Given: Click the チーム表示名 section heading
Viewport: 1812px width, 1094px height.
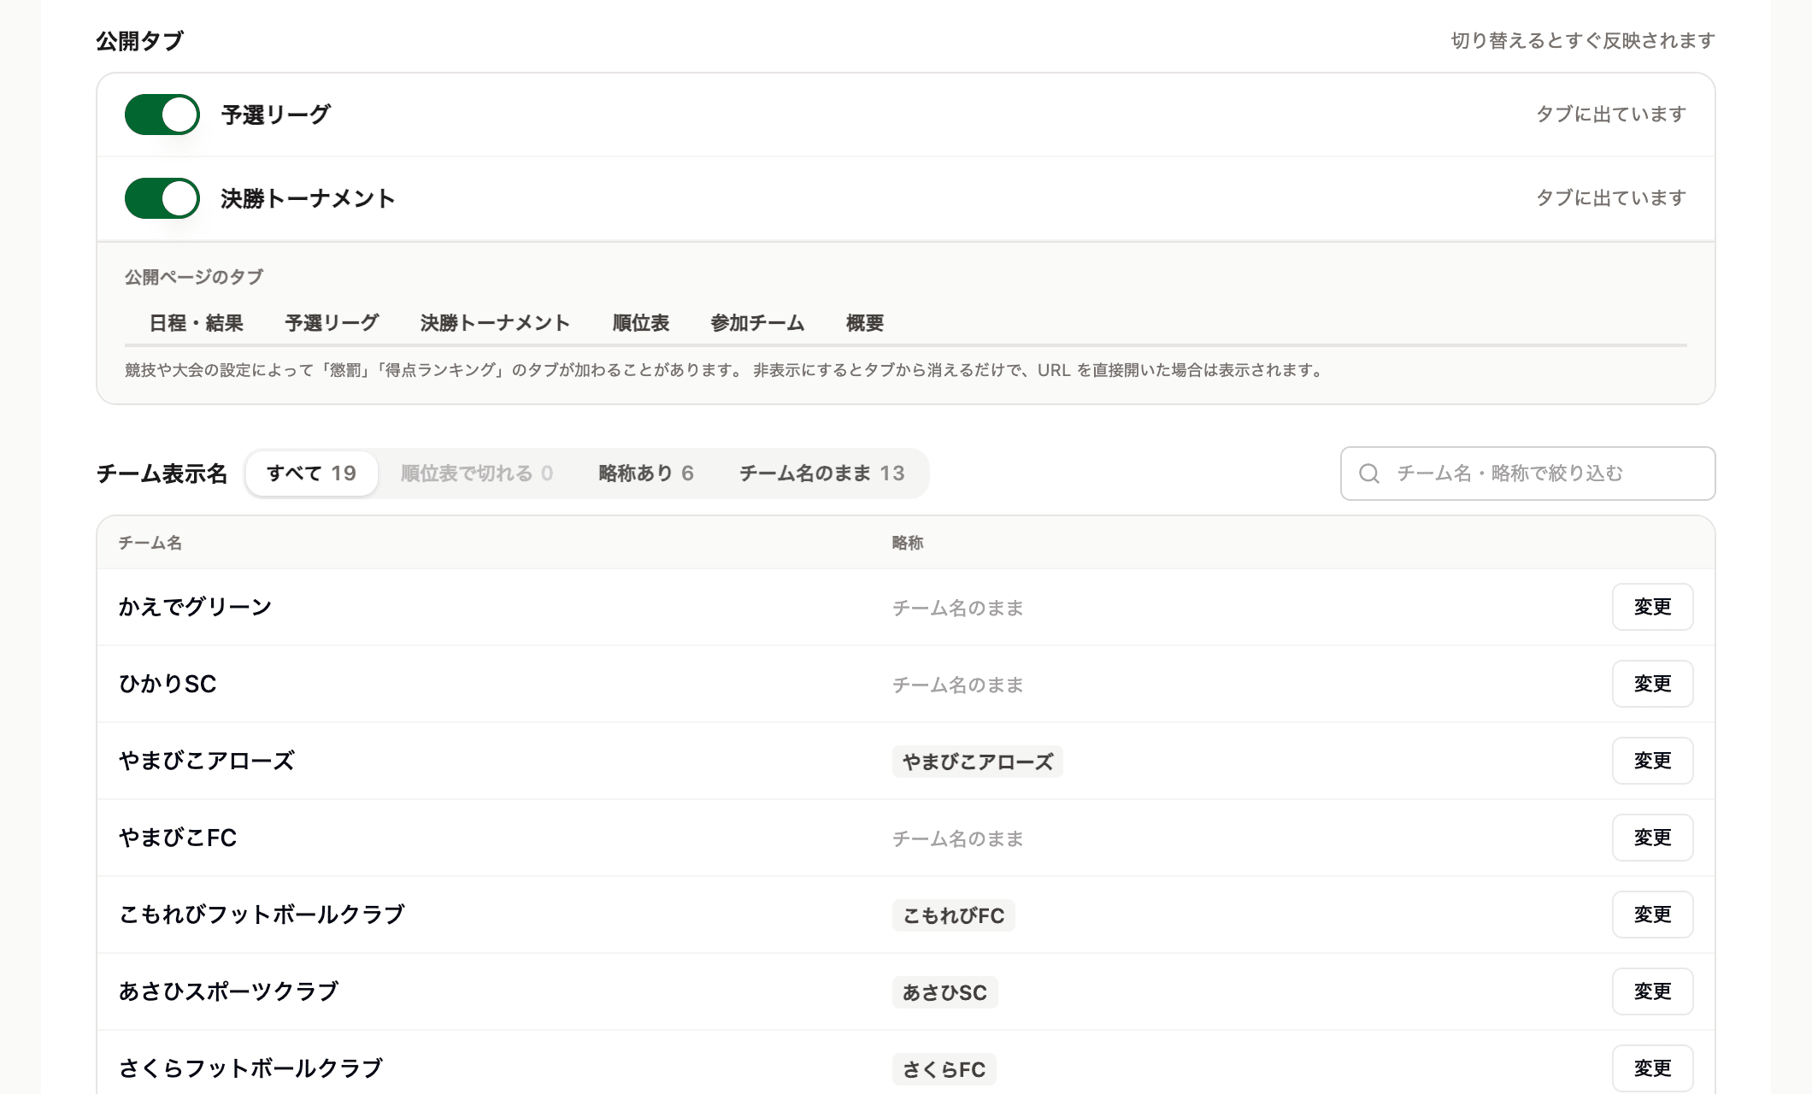Looking at the screenshot, I should point(162,473).
